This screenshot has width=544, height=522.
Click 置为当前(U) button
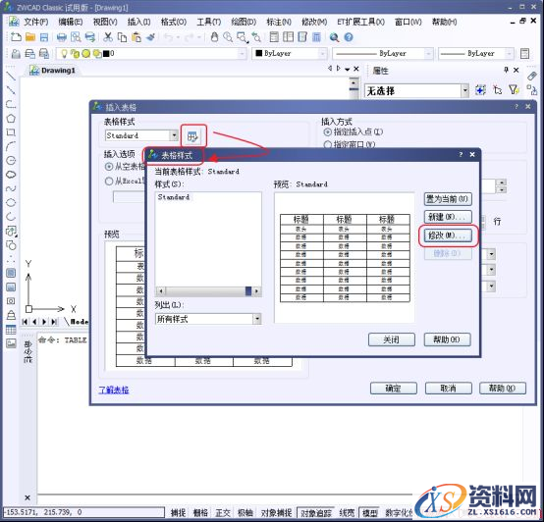pos(448,199)
